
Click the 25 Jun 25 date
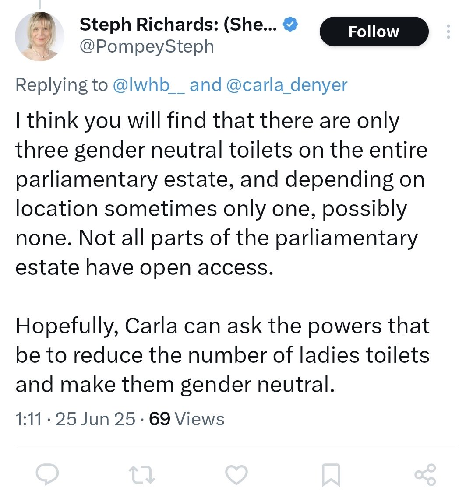pos(95,419)
